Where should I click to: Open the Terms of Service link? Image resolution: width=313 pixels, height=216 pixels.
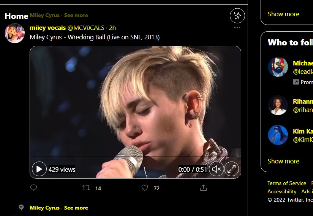coord(287,183)
